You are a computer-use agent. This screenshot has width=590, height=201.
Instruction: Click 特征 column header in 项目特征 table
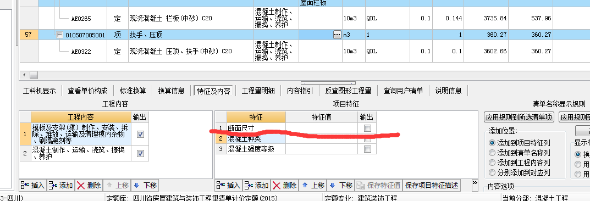pyautogui.click(x=256, y=117)
